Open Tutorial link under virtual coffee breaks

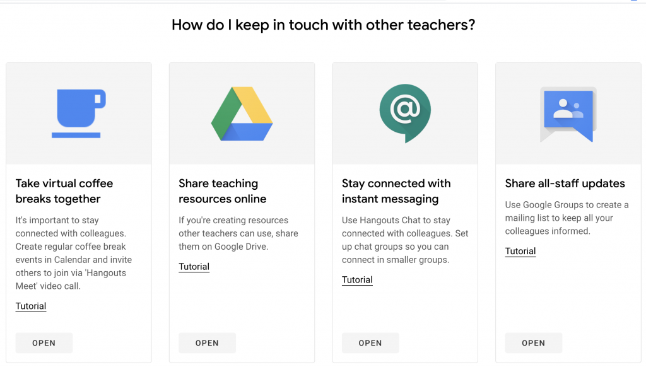[x=31, y=306]
